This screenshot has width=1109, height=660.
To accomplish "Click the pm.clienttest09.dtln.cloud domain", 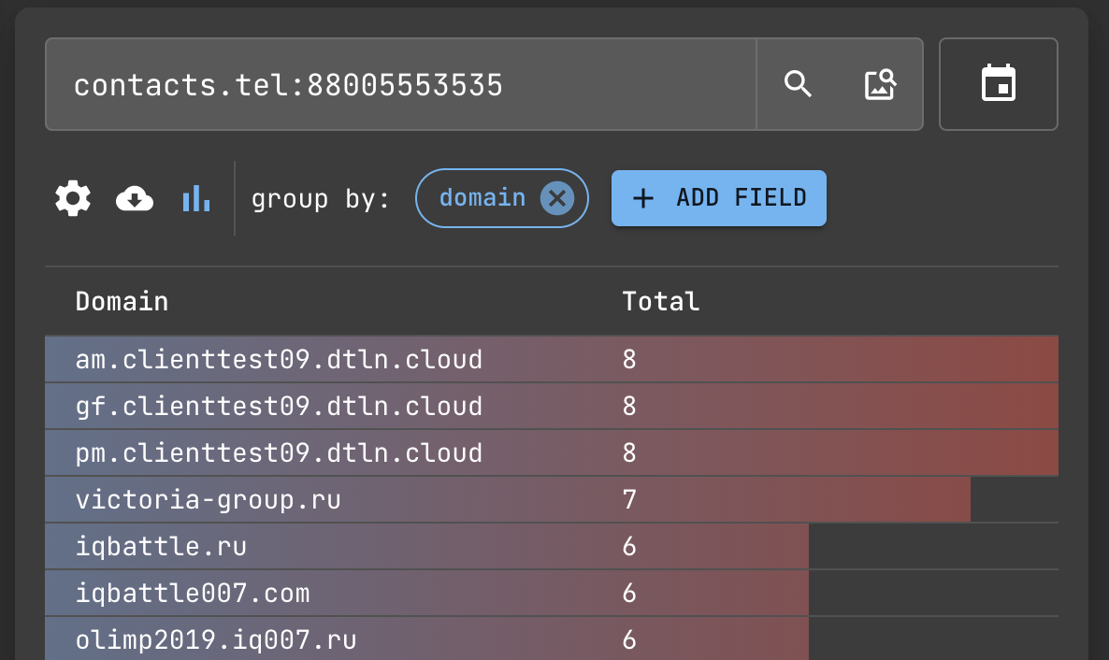I will coord(279,452).
